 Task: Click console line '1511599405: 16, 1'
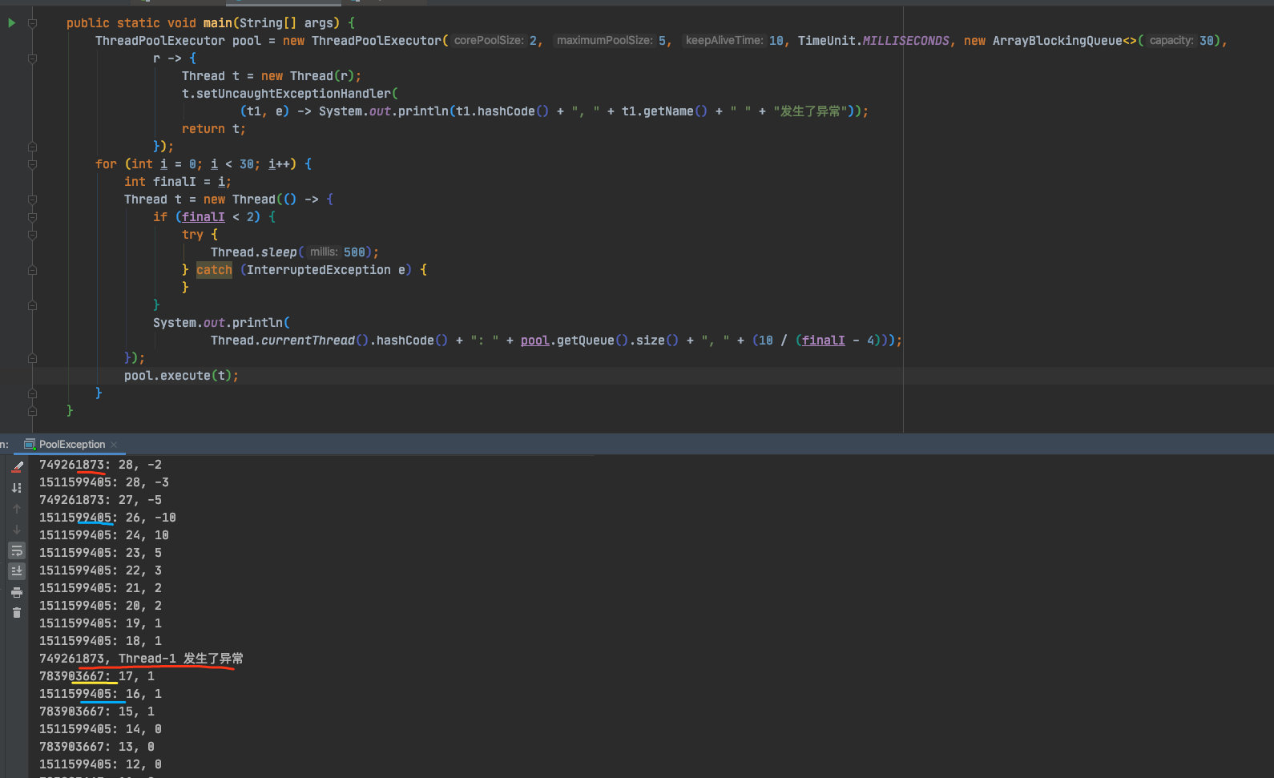[x=100, y=694]
